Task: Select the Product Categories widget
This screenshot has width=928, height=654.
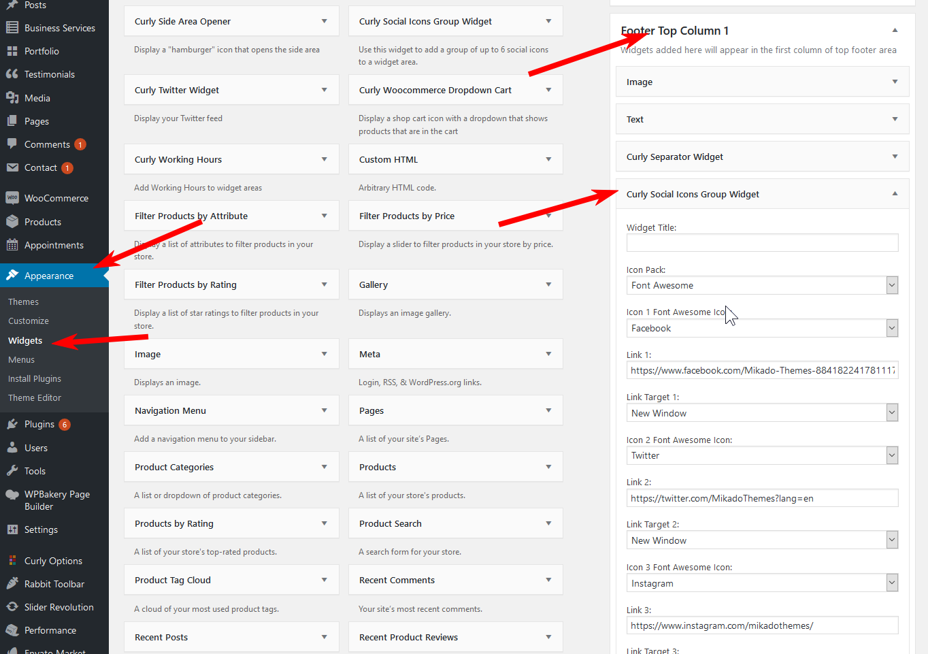Action: pos(231,467)
